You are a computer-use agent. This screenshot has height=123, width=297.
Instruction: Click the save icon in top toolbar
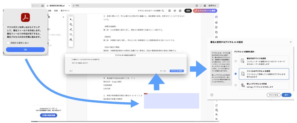(170, 10)
